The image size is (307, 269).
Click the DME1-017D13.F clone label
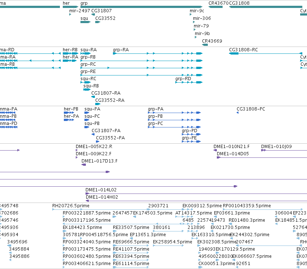click(x=100, y=161)
